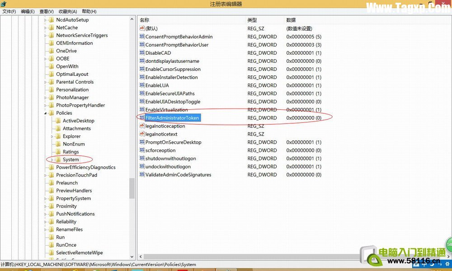Click the folder icon of the Policies key
Viewport: 452px width, 271px height.
point(52,113)
